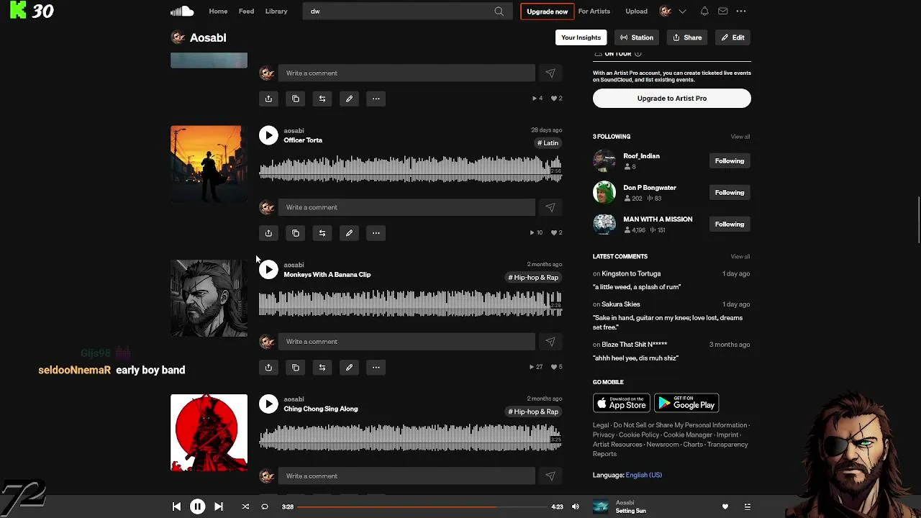
Task: Change language English (US)
Action: pyautogui.click(x=644, y=475)
